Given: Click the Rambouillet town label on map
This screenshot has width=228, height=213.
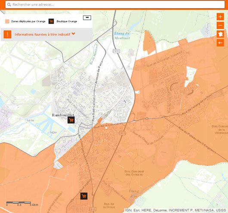Looking at the screenshot, I should click(x=63, y=115).
